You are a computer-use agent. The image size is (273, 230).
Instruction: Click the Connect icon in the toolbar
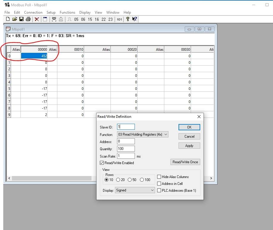coord(54,19)
